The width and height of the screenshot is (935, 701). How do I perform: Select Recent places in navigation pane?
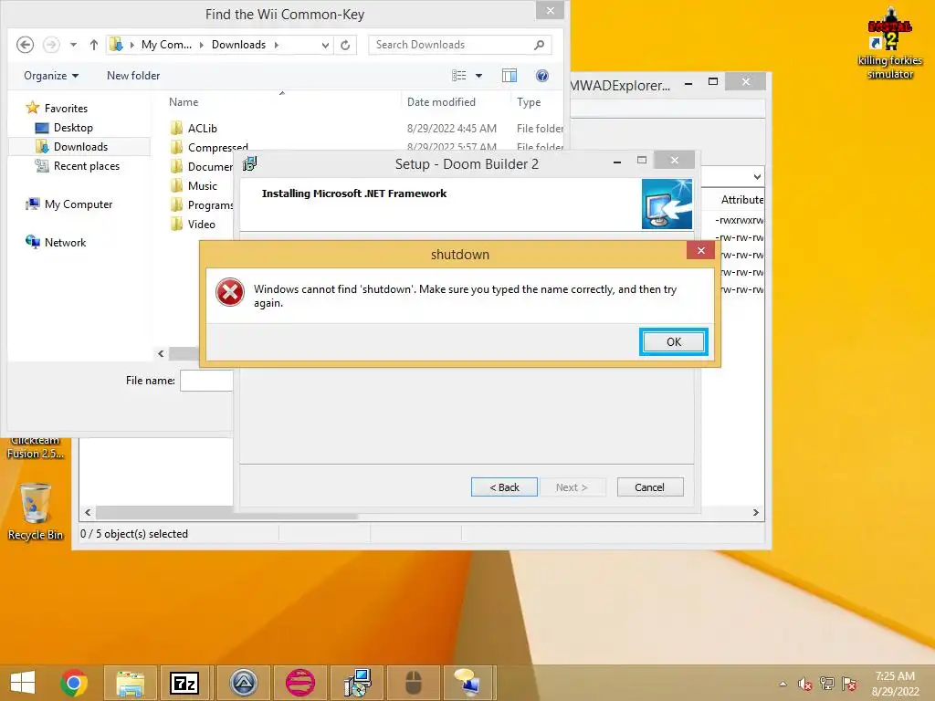(x=86, y=166)
